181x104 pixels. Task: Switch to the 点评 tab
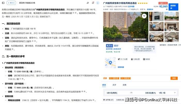point(114,85)
